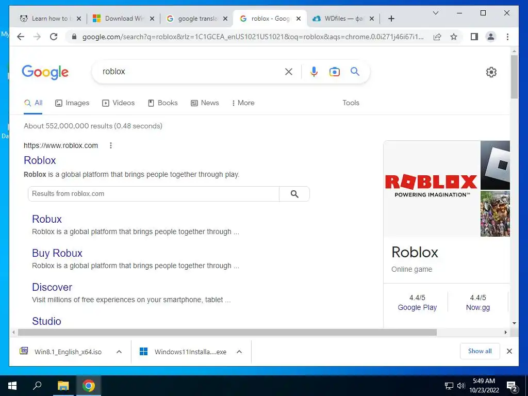Show all downloads

[x=480, y=351]
